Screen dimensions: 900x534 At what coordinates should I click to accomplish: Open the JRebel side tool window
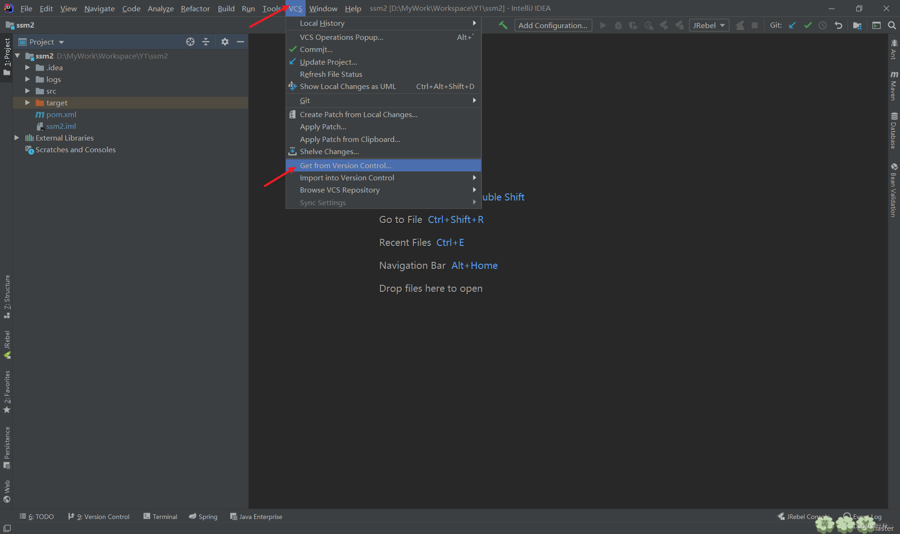[7, 345]
